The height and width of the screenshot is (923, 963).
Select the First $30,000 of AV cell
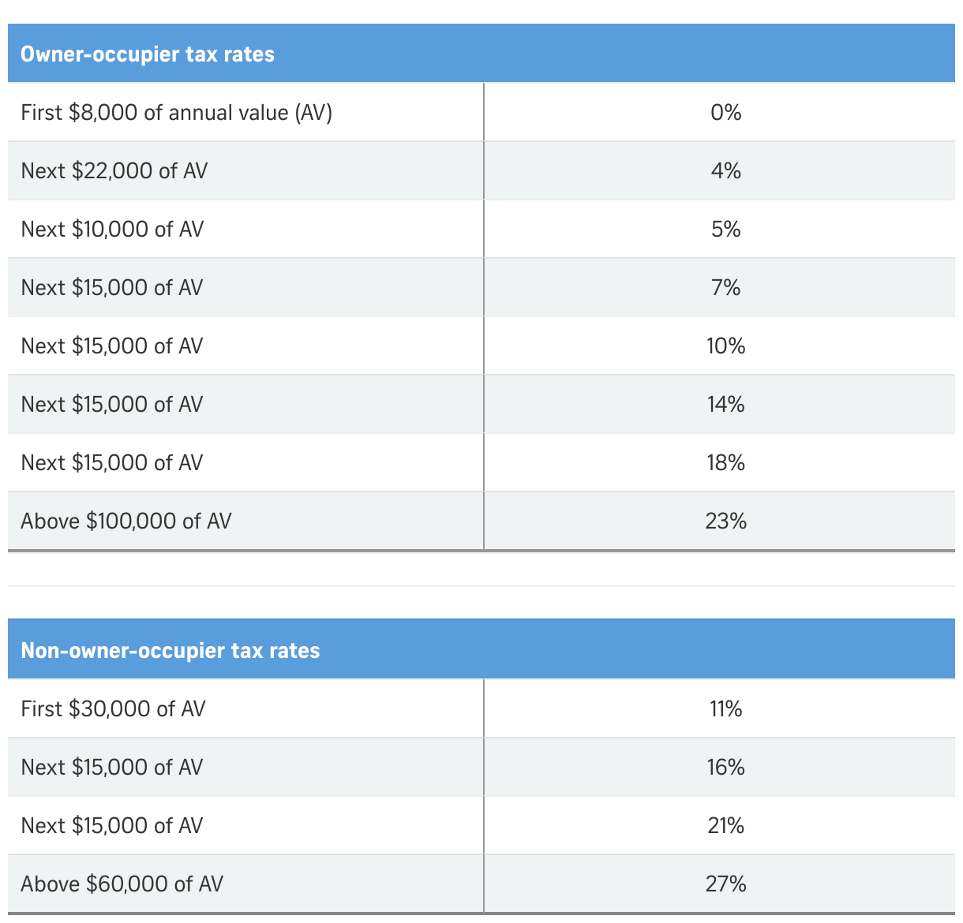click(113, 709)
